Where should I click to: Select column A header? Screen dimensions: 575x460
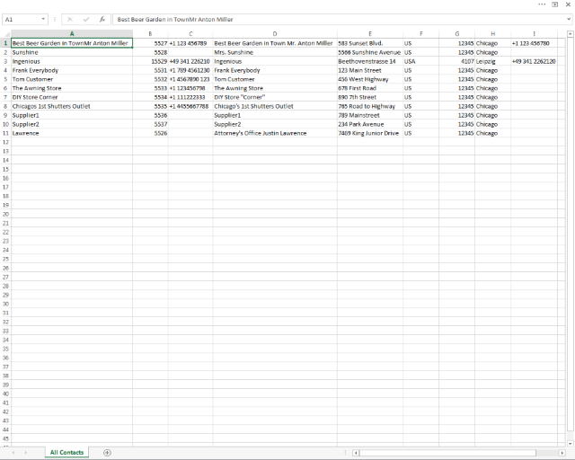pos(72,34)
